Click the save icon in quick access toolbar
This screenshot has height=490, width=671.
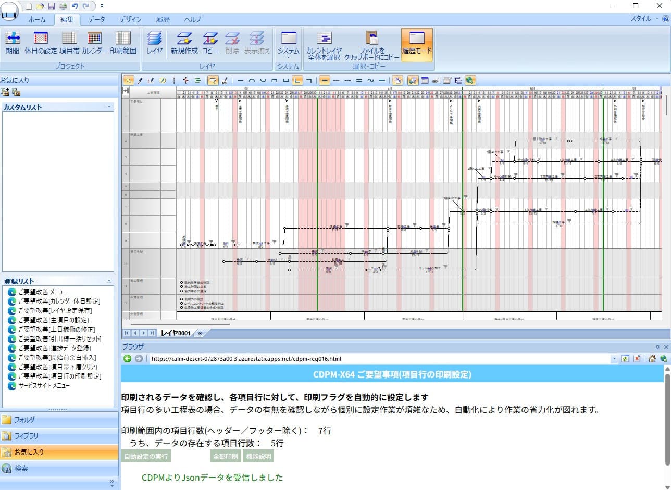tap(52, 6)
